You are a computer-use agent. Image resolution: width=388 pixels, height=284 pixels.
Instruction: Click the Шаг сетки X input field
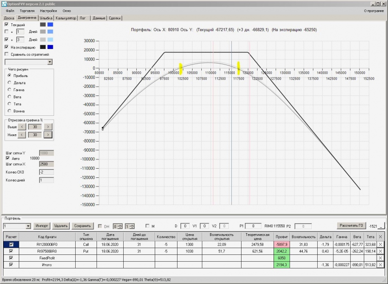coord(47,164)
